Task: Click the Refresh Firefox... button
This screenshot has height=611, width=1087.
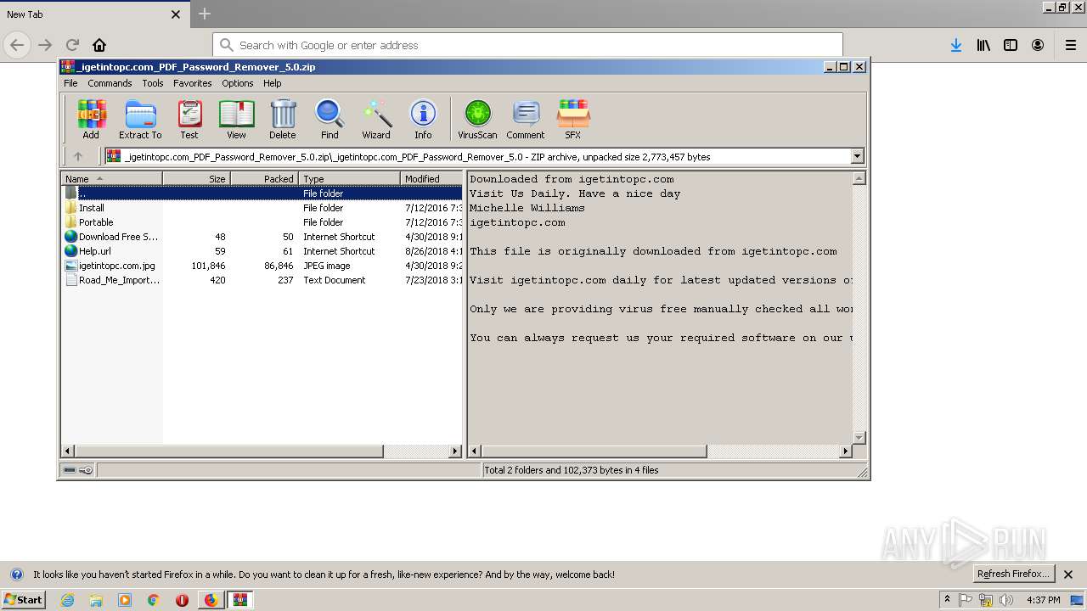Action: [x=1014, y=574]
